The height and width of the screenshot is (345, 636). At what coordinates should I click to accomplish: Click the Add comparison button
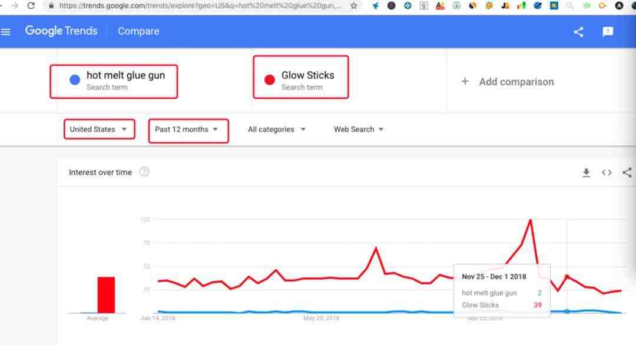[508, 81]
